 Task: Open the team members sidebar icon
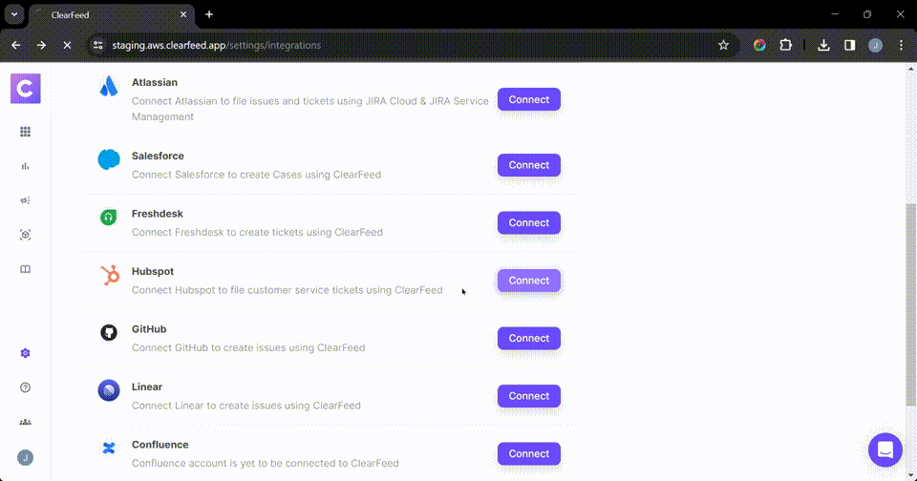26,422
